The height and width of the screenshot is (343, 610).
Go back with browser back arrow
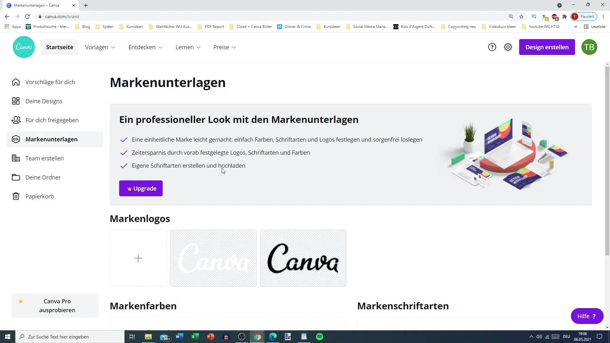[7, 17]
